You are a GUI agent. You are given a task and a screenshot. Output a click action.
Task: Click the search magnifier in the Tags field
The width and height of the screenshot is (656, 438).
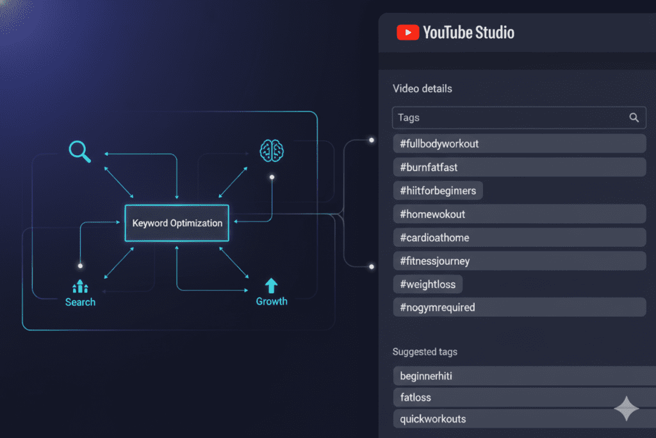click(x=634, y=117)
